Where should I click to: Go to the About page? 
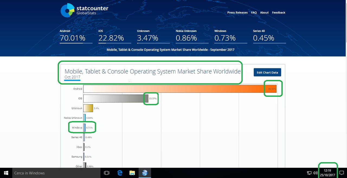264,13
